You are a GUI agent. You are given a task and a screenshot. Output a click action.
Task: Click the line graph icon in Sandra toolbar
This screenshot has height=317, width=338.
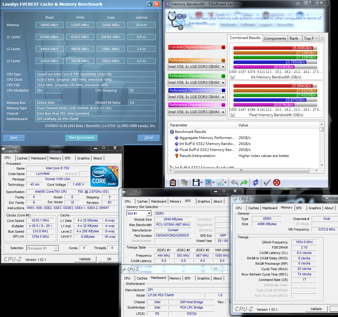pyautogui.click(x=221, y=183)
